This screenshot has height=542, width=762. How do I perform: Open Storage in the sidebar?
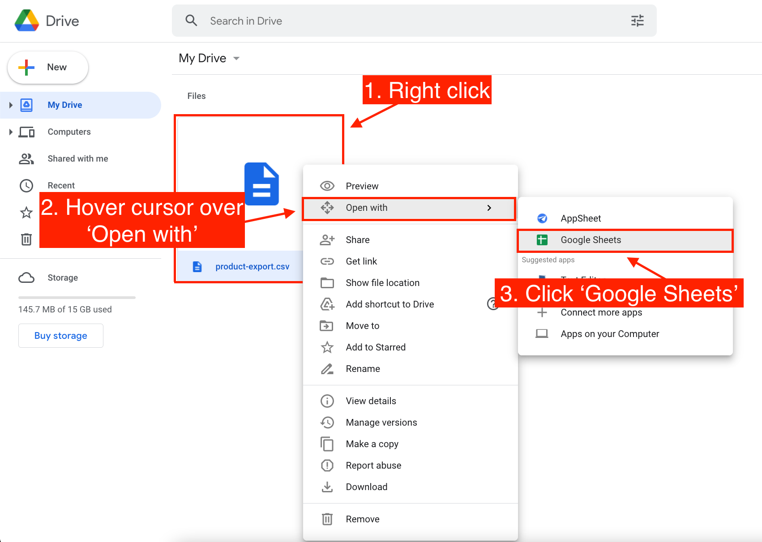tap(63, 278)
